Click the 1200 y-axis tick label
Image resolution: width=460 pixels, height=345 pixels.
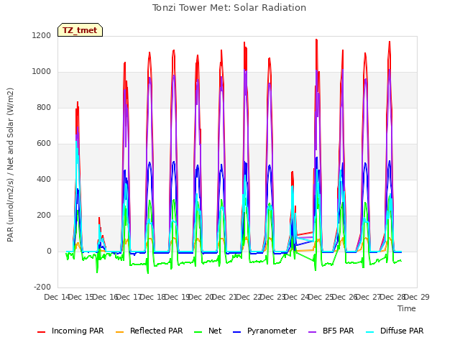click(42, 35)
